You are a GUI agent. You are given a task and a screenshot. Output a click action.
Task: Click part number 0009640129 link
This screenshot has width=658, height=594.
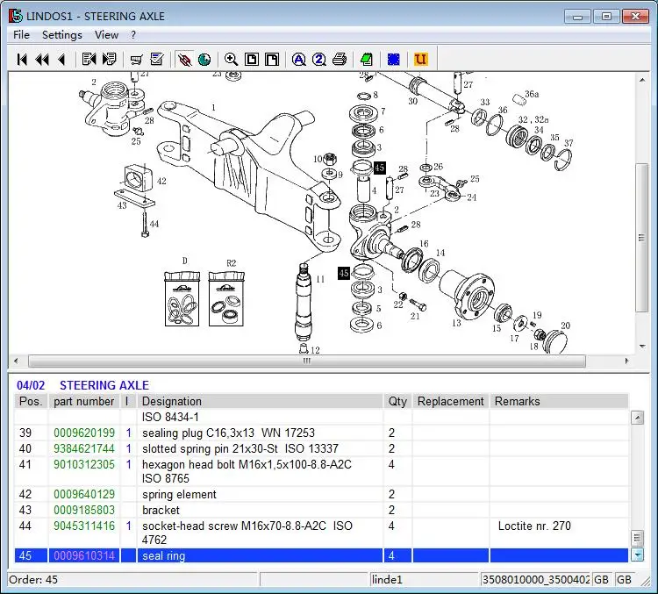pyautogui.click(x=84, y=494)
